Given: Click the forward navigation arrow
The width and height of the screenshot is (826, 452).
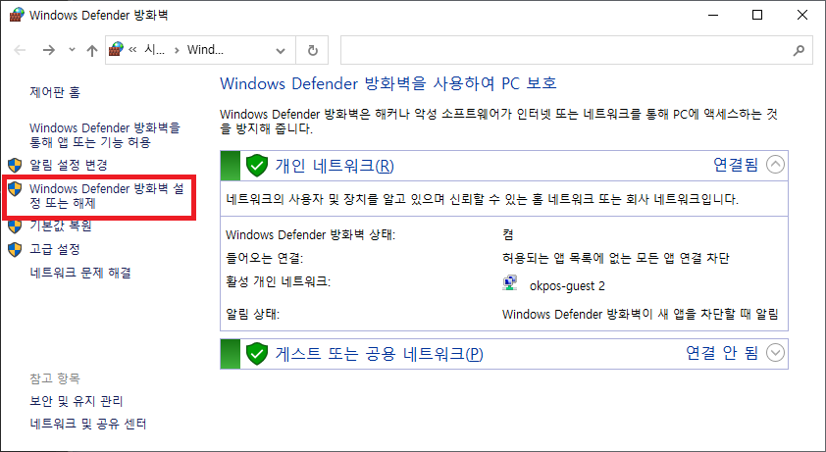Looking at the screenshot, I should [x=47, y=50].
